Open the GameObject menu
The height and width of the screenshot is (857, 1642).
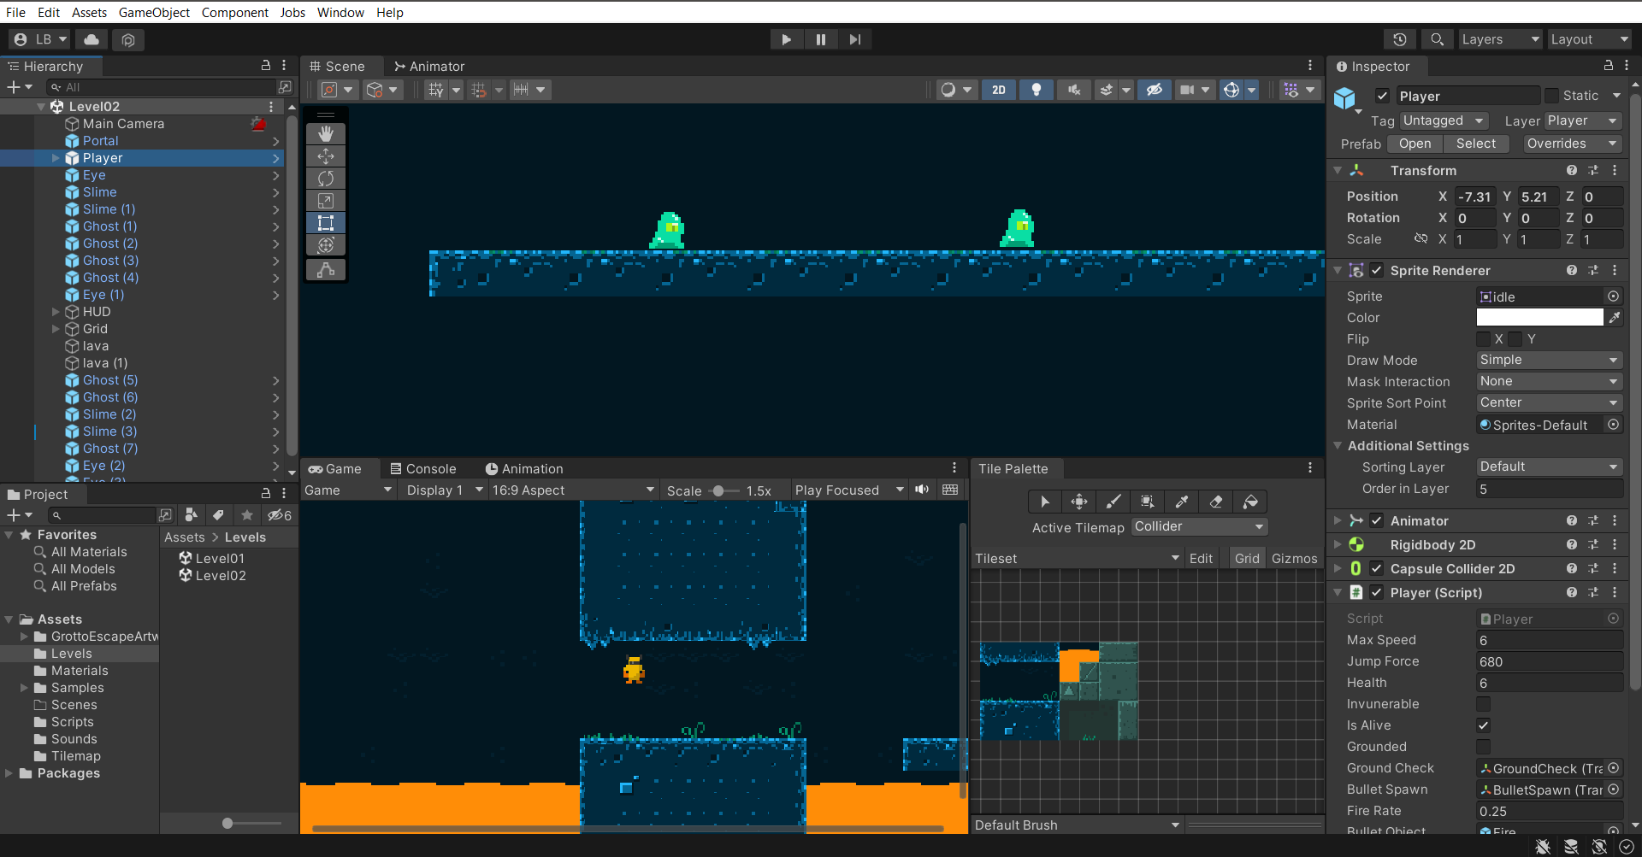[154, 12]
